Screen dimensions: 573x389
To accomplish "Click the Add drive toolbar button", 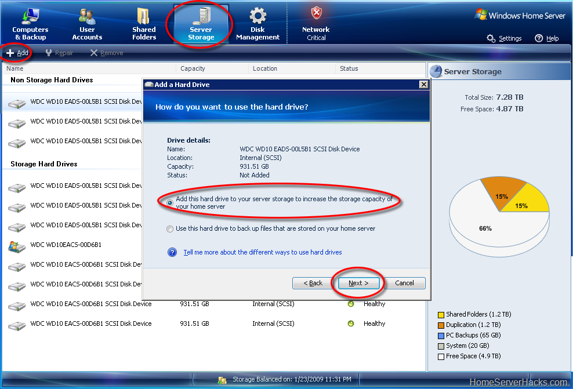I will [17, 53].
